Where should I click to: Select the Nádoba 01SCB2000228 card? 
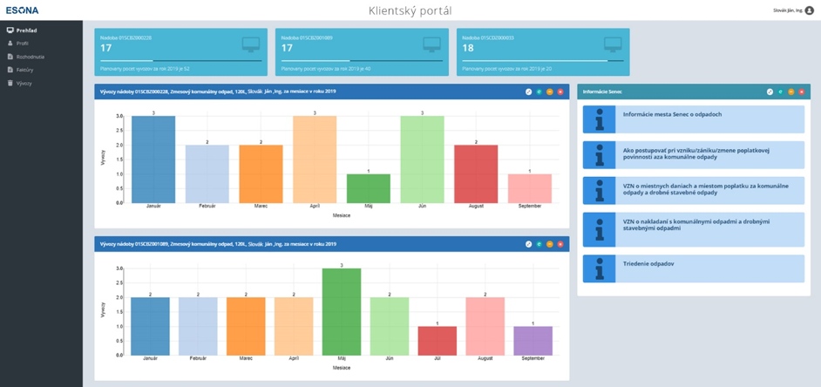[180, 51]
